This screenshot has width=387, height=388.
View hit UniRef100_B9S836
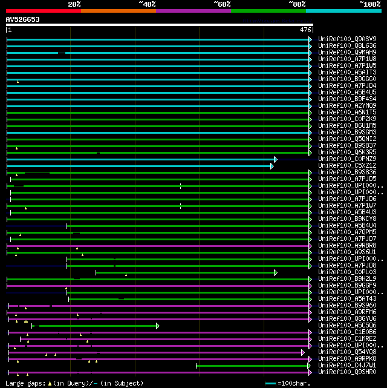(347, 173)
